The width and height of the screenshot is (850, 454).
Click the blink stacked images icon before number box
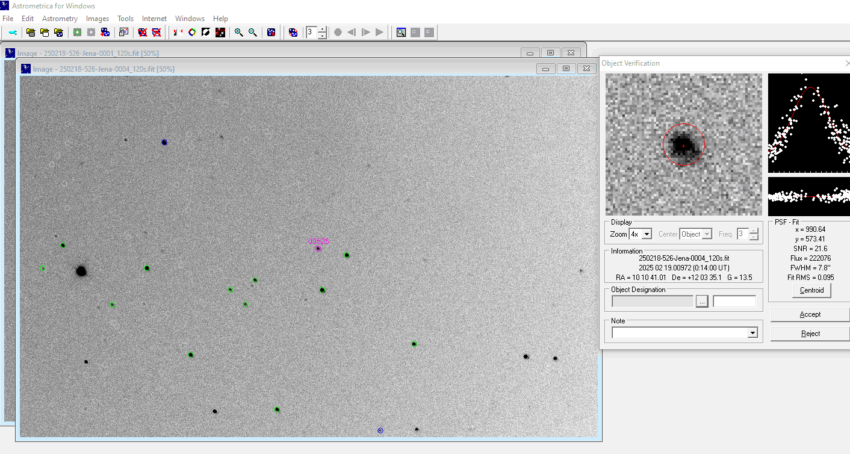click(x=293, y=33)
